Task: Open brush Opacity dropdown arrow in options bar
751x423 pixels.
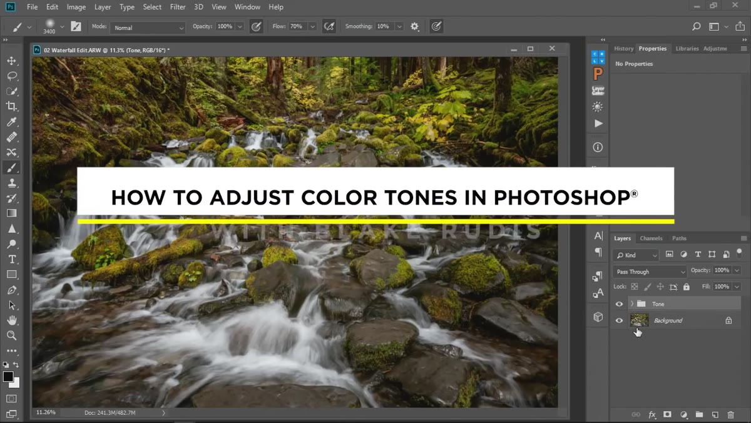Action: tap(240, 27)
